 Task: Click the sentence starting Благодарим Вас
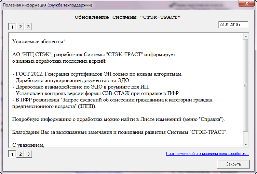point(120,132)
